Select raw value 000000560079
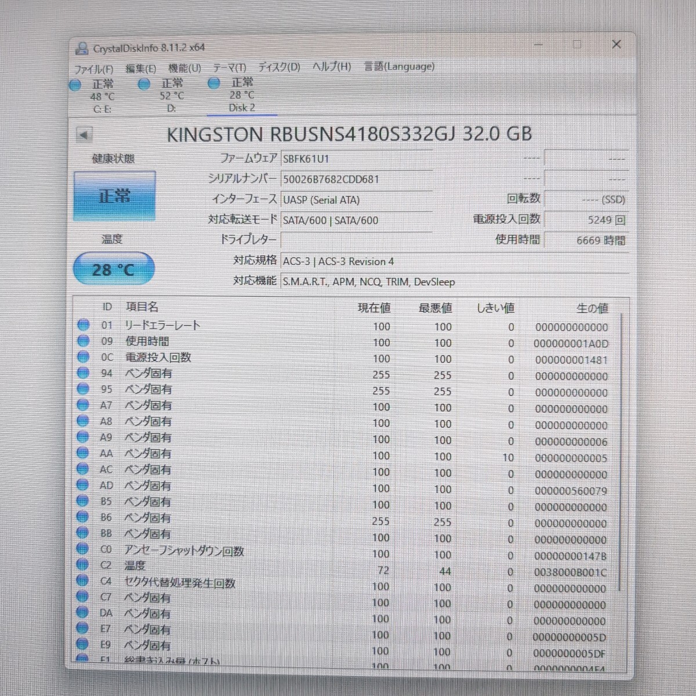The width and height of the screenshot is (696, 696). tap(571, 491)
